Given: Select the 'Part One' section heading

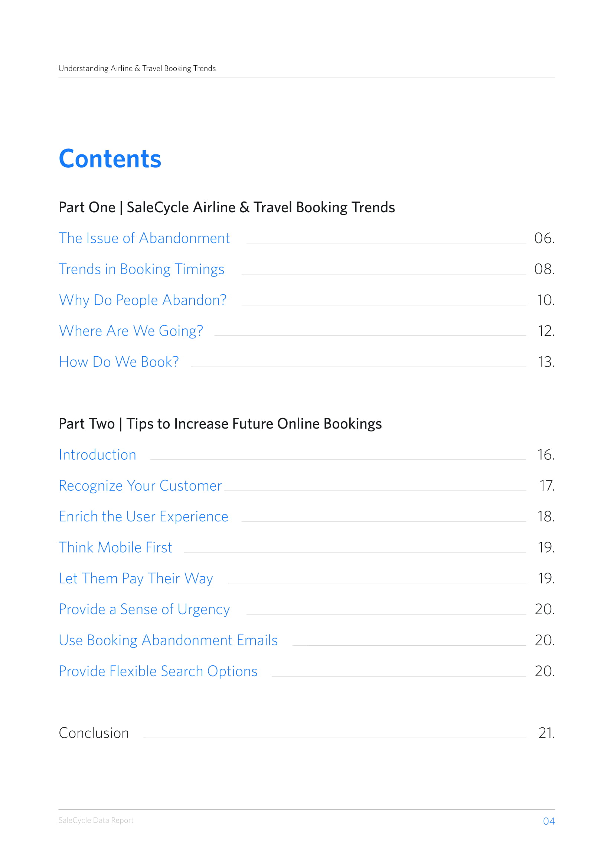Looking at the screenshot, I should tap(226, 207).
